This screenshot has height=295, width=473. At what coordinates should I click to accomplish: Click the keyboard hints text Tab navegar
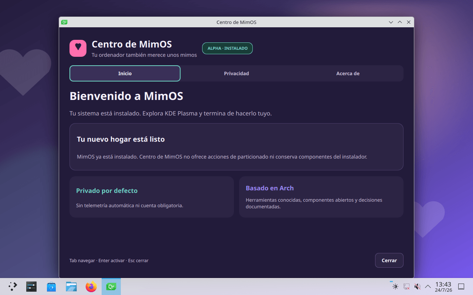(x=109, y=260)
